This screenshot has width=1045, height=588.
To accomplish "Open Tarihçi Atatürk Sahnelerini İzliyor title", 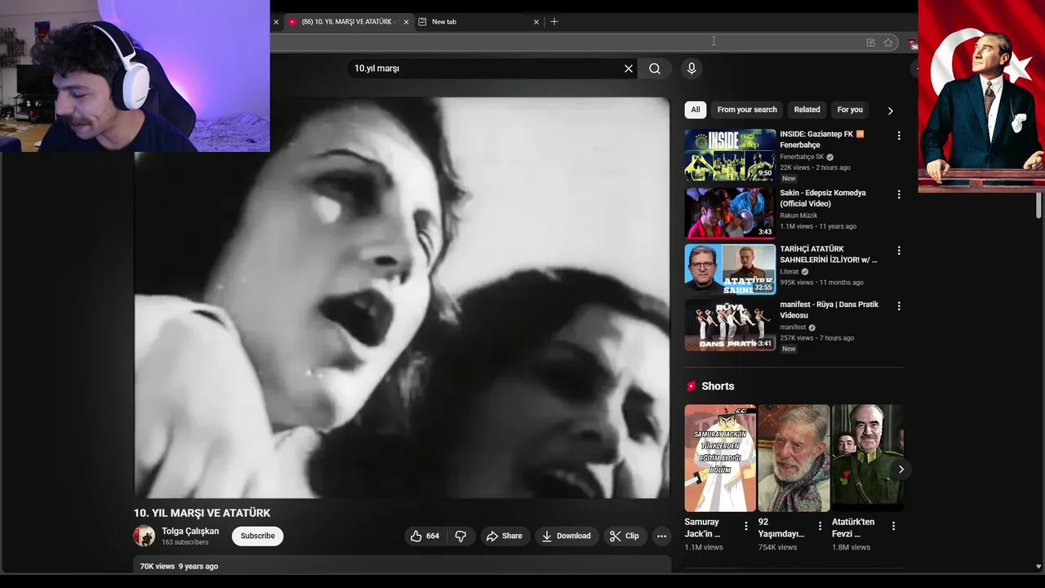I will (x=828, y=254).
